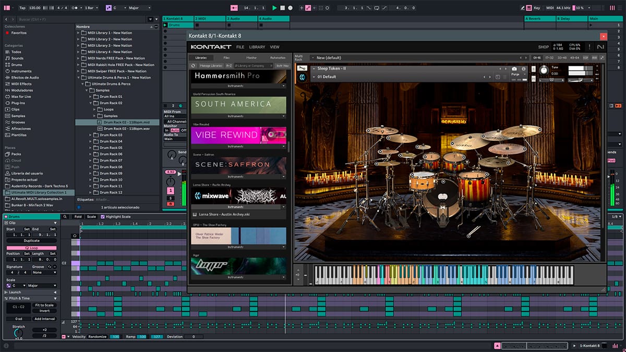Click the Fit to Scale button

coord(44,305)
